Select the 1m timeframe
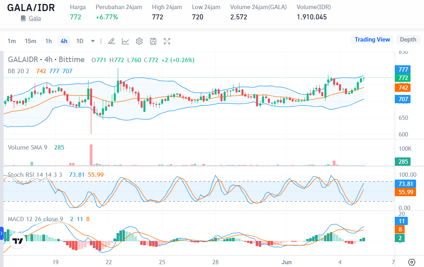 coord(12,41)
